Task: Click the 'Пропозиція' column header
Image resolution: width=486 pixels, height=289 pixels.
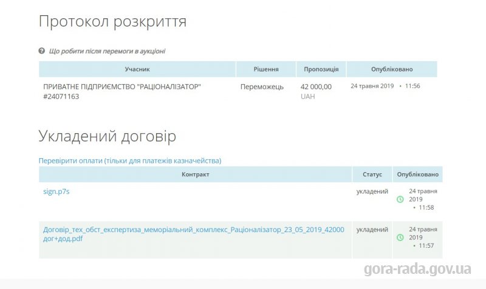Action: coord(321,69)
